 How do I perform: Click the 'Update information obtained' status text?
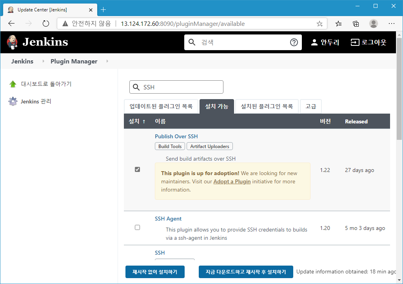click(346, 272)
